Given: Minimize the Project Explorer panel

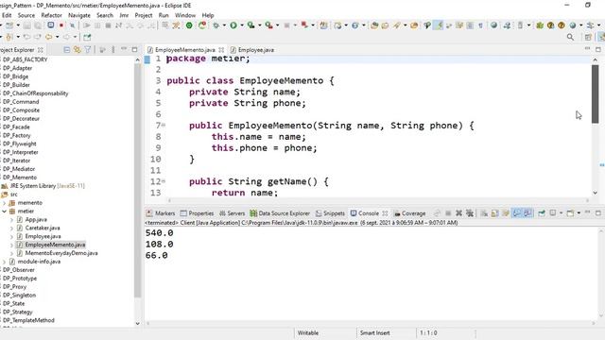Looking at the screenshot, I should (x=124, y=49).
